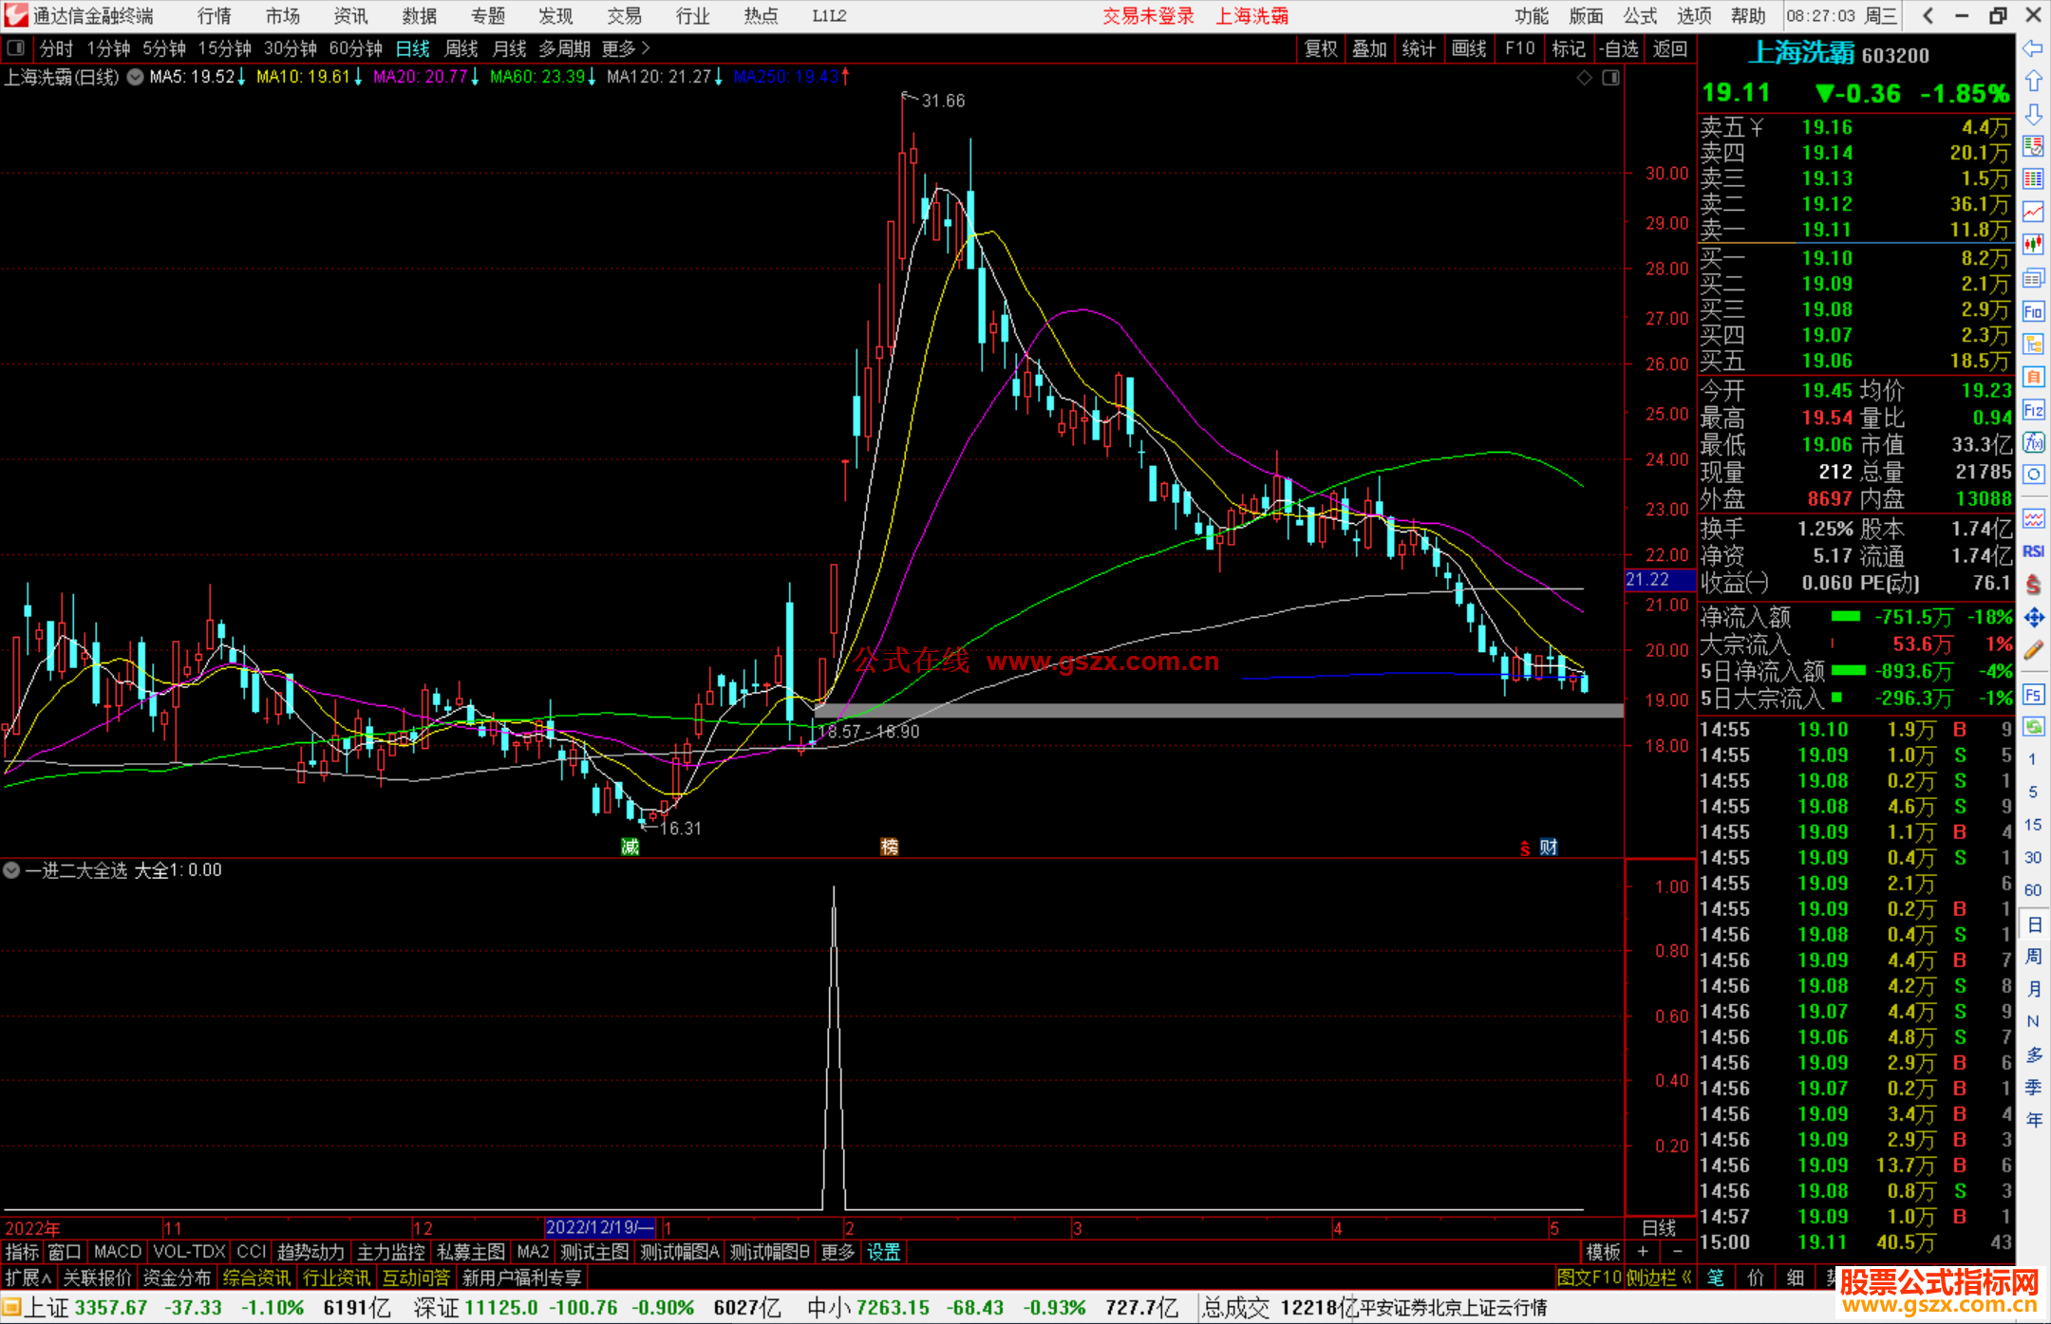The width and height of the screenshot is (2051, 1324).
Task: Expand the 更多 period options in top bar
Action: (626, 48)
